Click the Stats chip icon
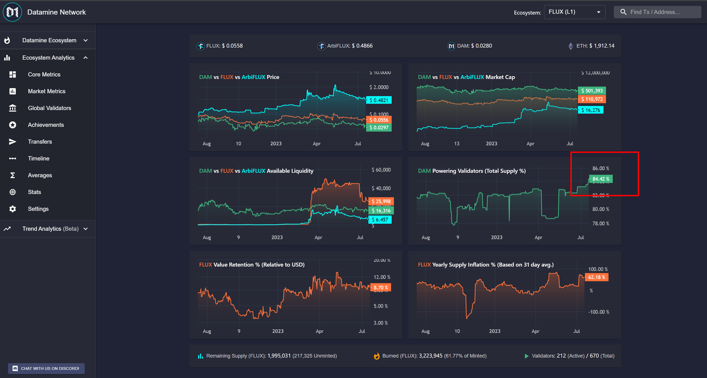The image size is (707, 378). pos(13,192)
